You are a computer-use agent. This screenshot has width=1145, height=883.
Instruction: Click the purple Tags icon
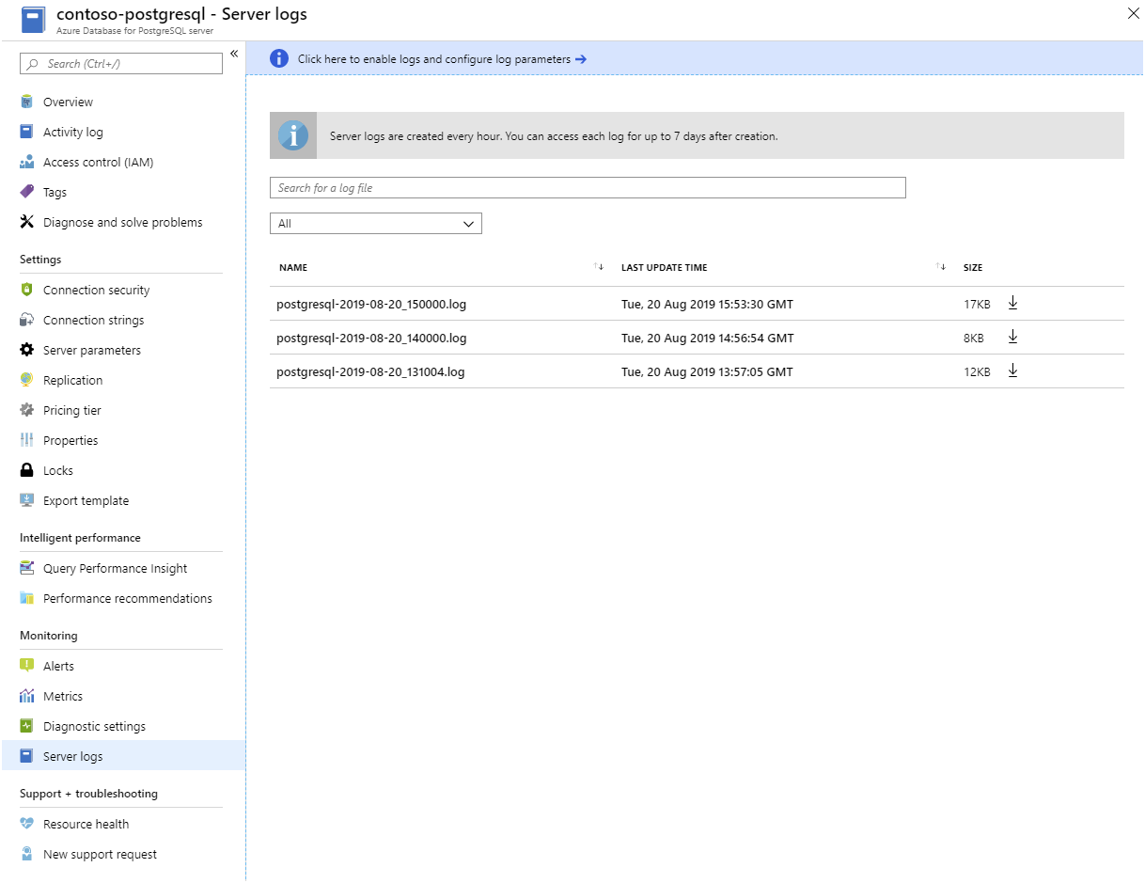[x=26, y=192]
